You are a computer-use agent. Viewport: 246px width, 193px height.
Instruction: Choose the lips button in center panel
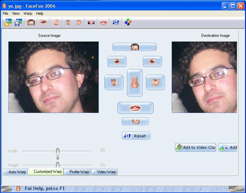coord(136,108)
